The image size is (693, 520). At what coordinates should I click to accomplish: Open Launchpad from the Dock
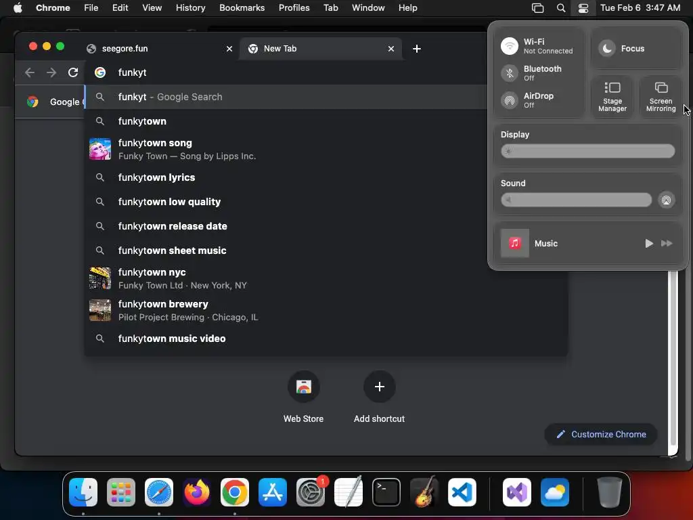tap(121, 492)
